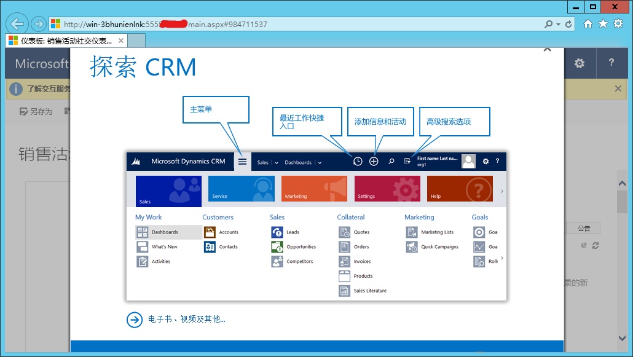The image size is (633, 357).
Task: Open the advanced find filter icon
Action: click(x=407, y=162)
